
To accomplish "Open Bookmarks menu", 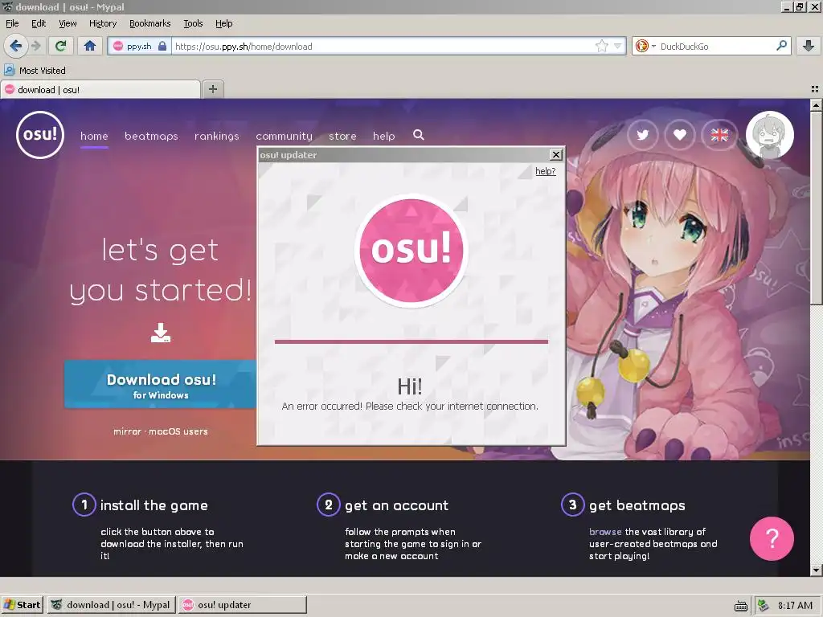I will (x=150, y=23).
